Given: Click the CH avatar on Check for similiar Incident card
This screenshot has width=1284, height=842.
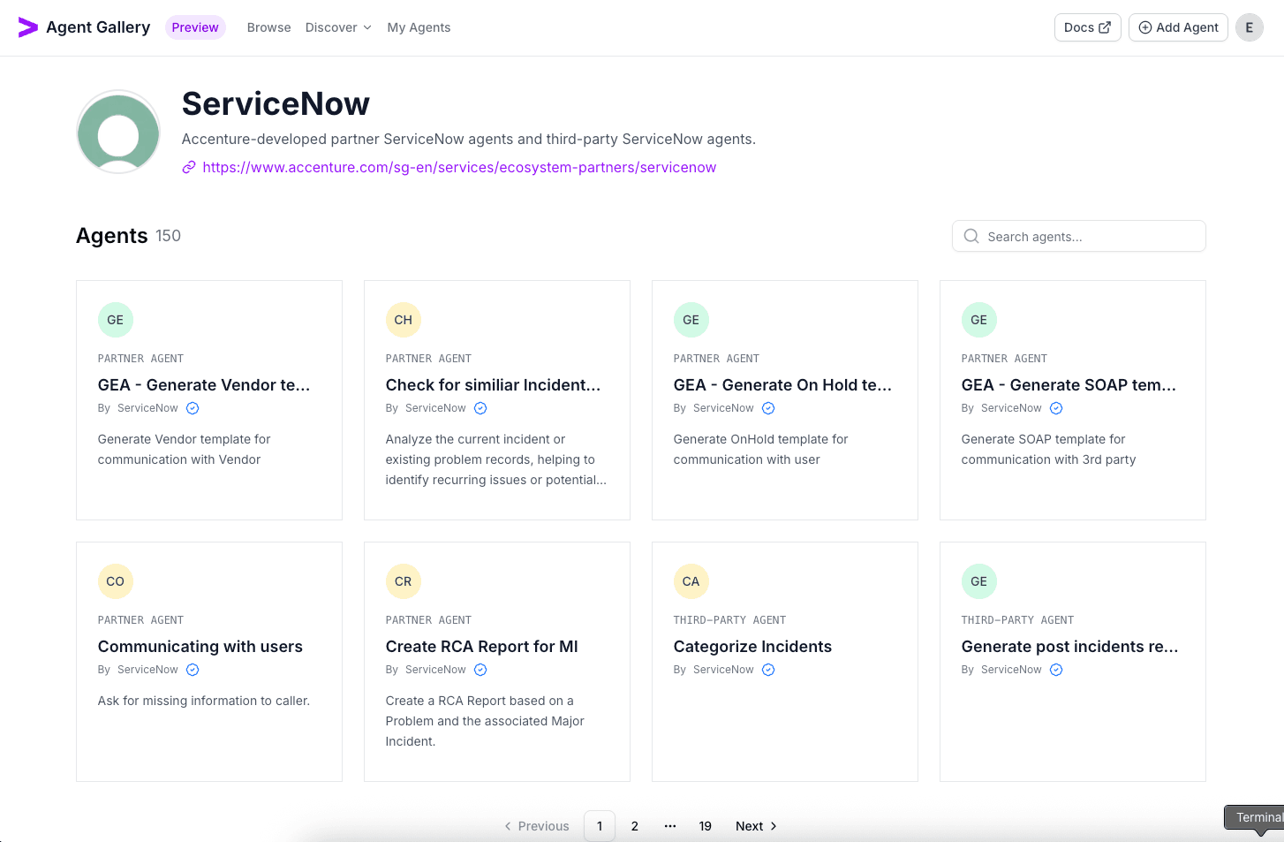Looking at the screenshot, I should (x=403, y=320).
